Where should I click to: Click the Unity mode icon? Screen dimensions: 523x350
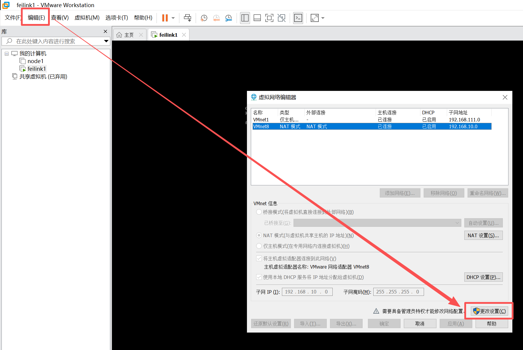coord(281,18)
